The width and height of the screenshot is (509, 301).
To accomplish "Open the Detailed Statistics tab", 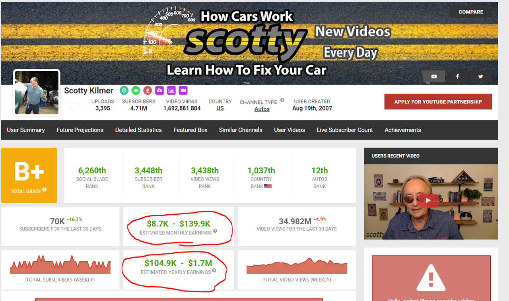I will point(138,130).
